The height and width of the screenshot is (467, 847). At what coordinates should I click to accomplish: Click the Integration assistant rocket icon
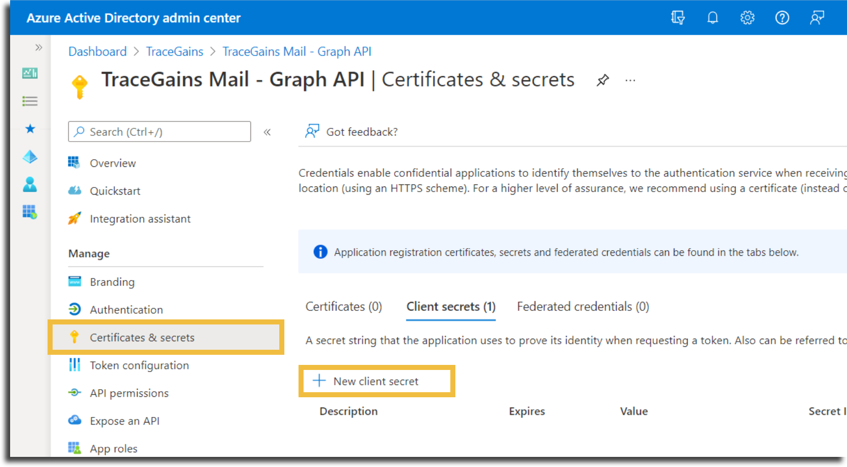click(x=74, y=218)
